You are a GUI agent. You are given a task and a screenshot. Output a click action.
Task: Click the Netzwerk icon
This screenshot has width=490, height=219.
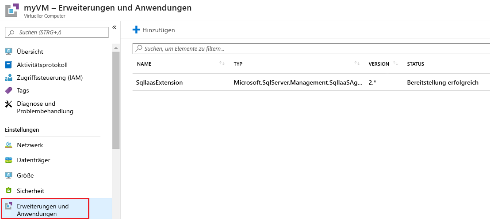click(8, 145)
